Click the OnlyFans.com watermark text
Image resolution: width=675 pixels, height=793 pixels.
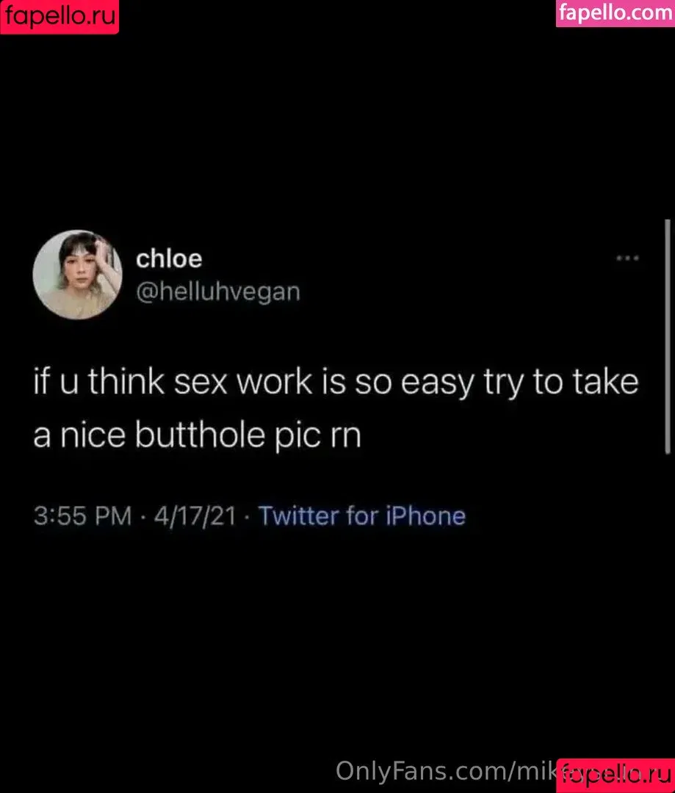[x=445, y=771]
